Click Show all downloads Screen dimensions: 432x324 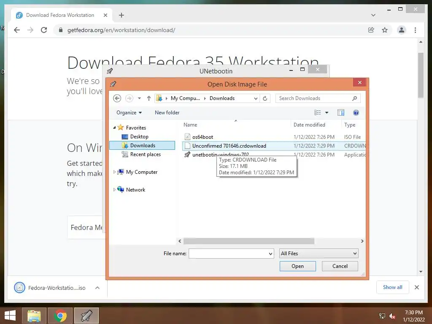pos(392,287)
